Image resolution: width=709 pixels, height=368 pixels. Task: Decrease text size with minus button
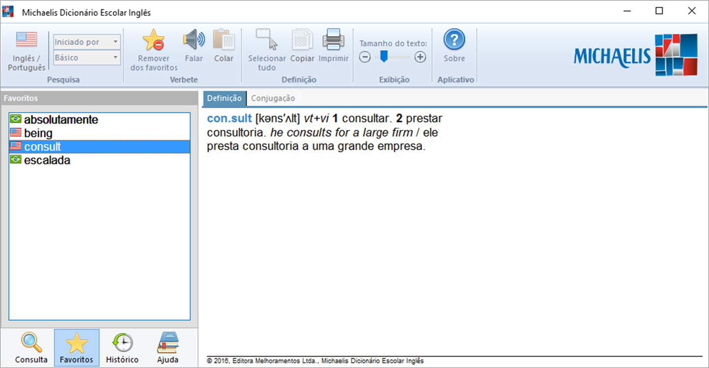(x=365, y=57)
